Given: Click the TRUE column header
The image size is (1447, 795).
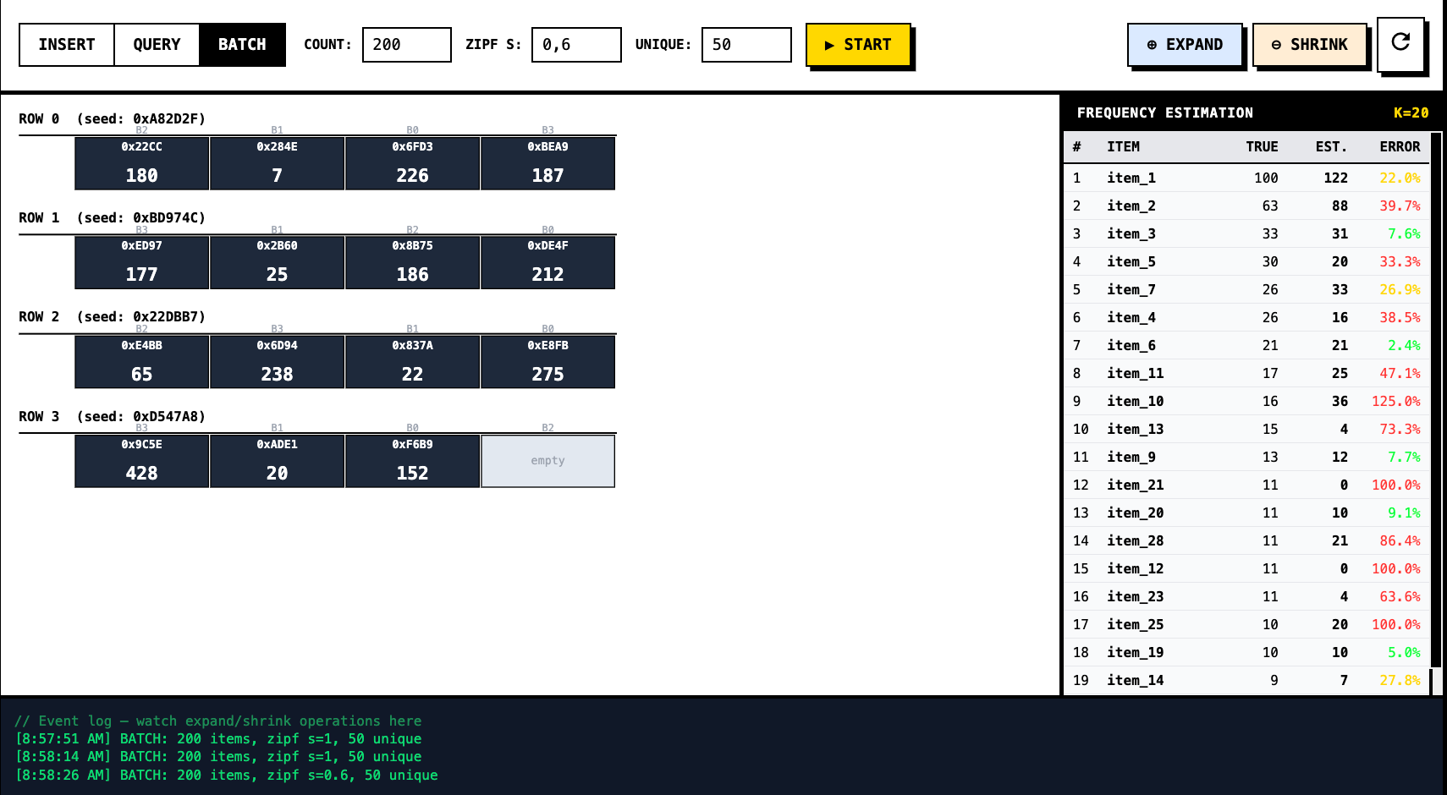Looking at the screenshot, I should tap(1261, 147).
